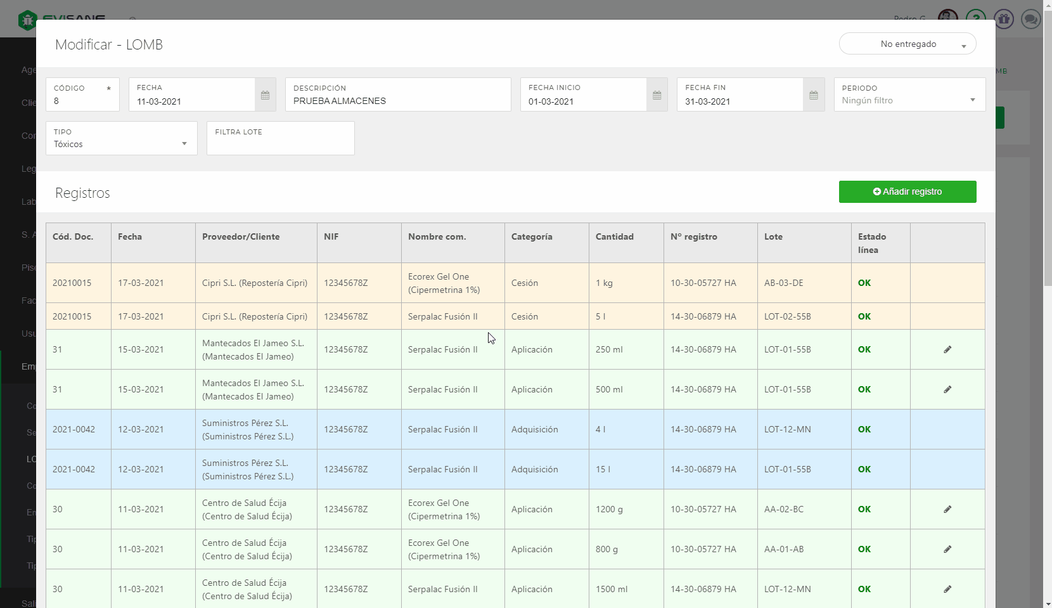The height and width of the screenshot is (608, 1052).
Task: Edit the 500 ml Mantecados El Jameo row
Action: tap(947, 389)
